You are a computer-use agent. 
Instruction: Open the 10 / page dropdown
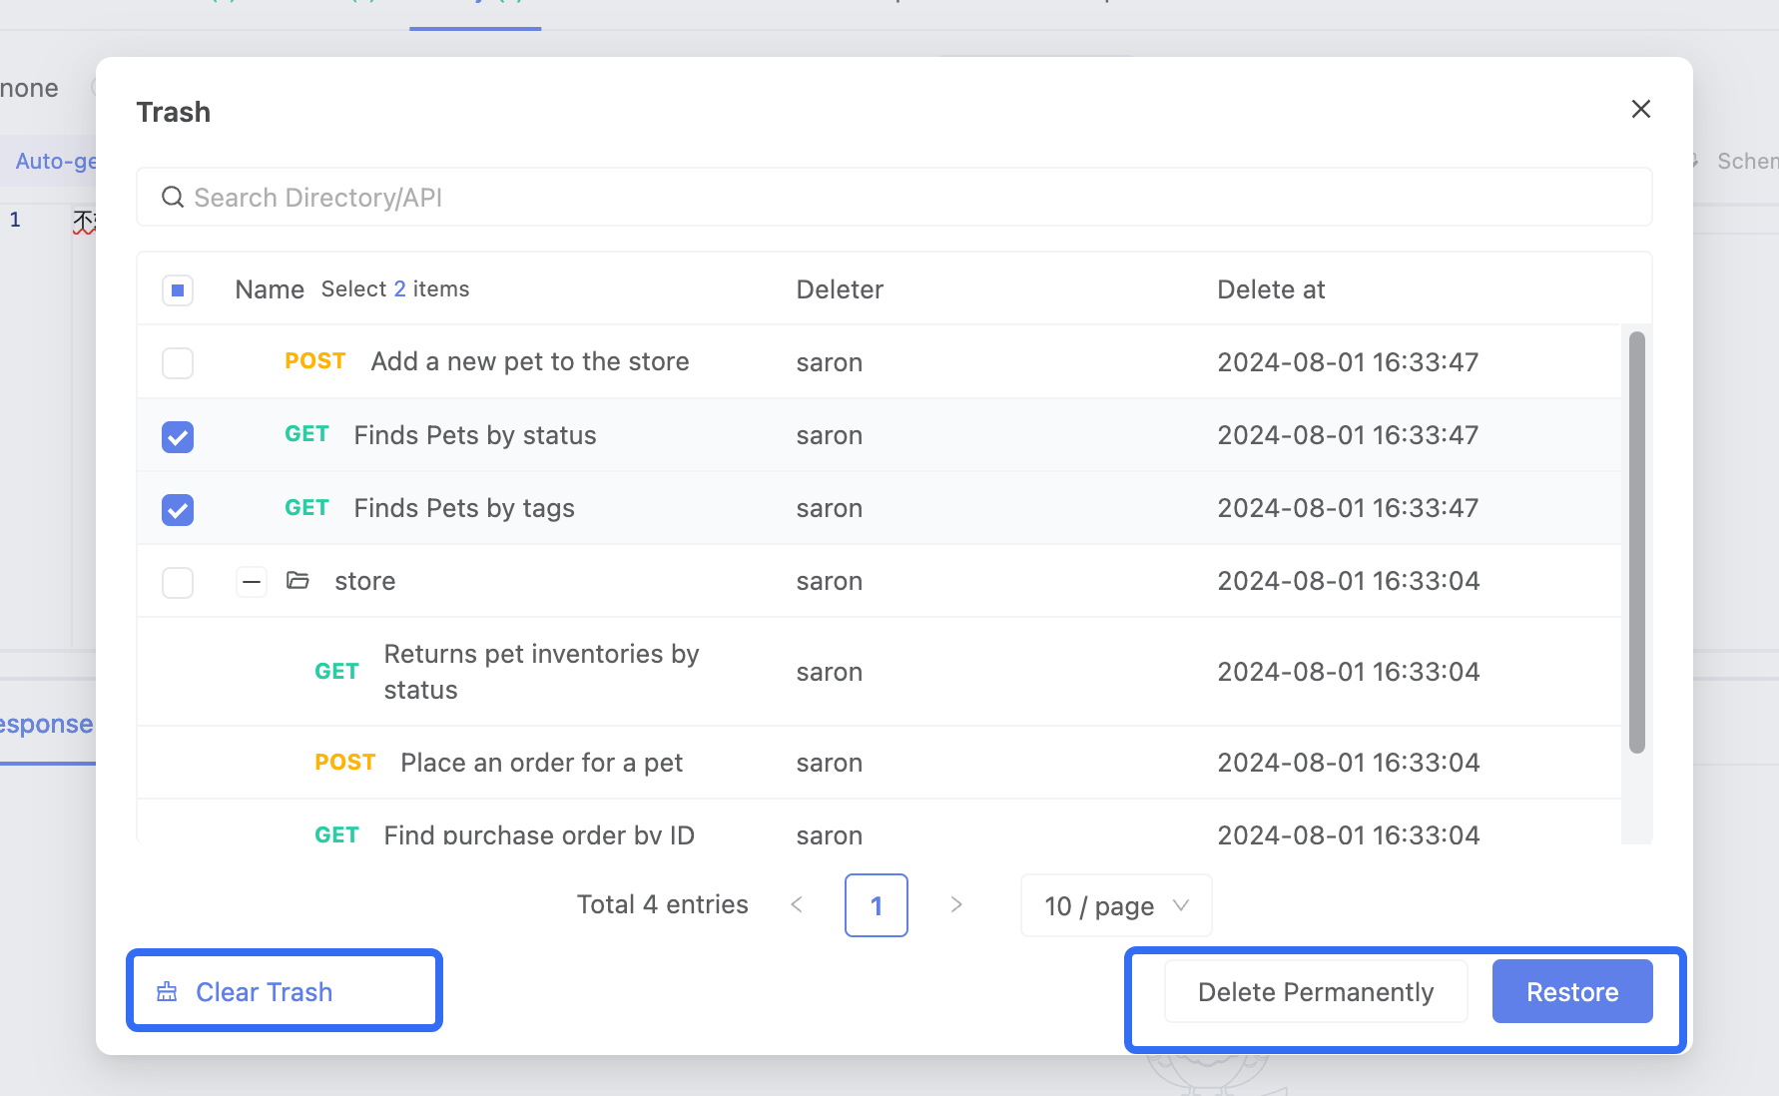[x=1116, y=905]
